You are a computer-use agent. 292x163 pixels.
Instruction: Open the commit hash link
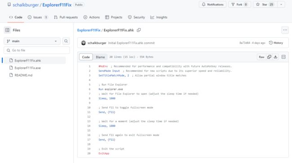tap(245, 43)
